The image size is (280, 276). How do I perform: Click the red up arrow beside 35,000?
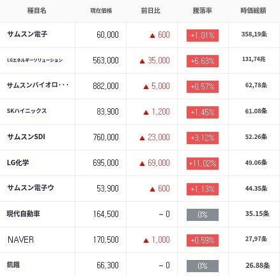coord(142,61)
